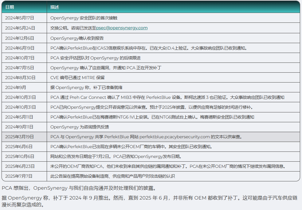Click paragraph '据 OpenSynergy 称，补丁于 2024 年 9 月推出'
Image resolution: width=302 pixels, height=210 pixels.
point(150,201)
